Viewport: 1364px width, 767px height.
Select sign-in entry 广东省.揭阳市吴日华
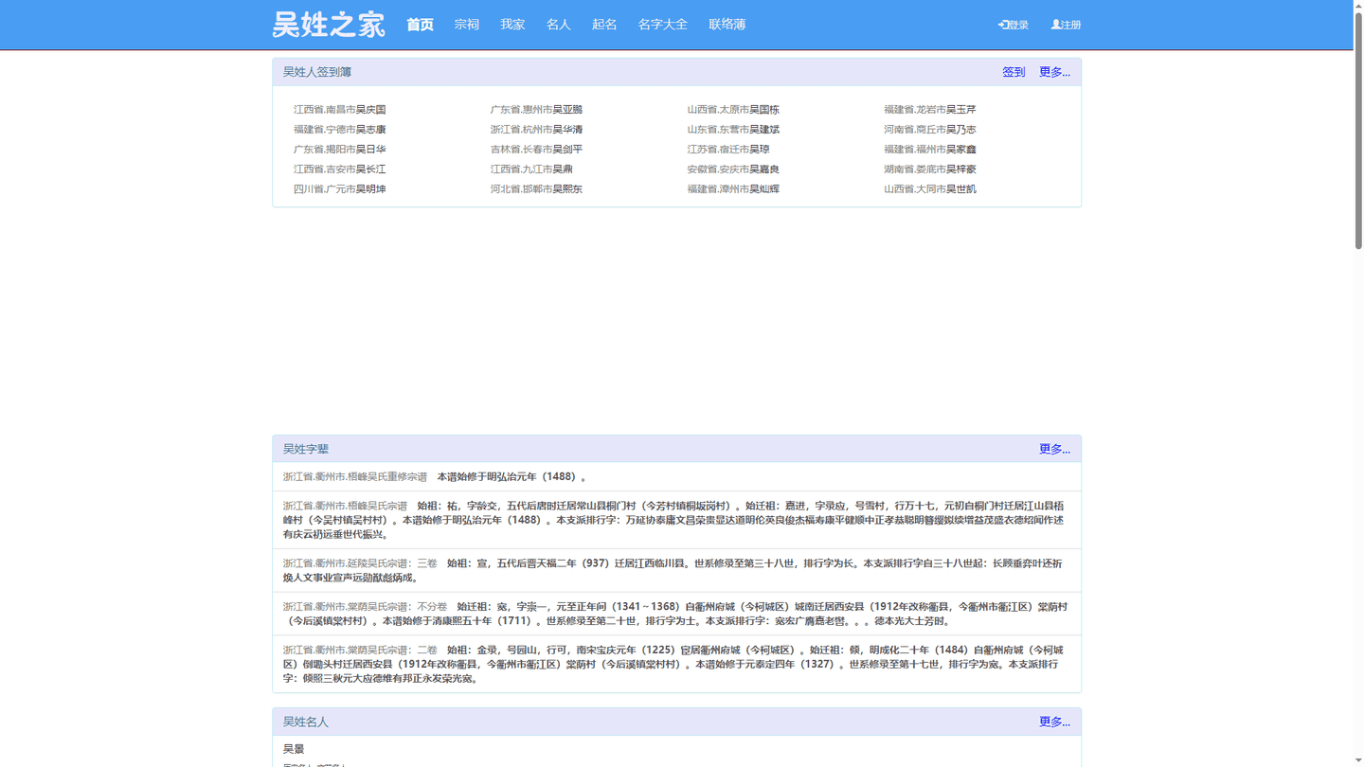[x=340, y=150]
